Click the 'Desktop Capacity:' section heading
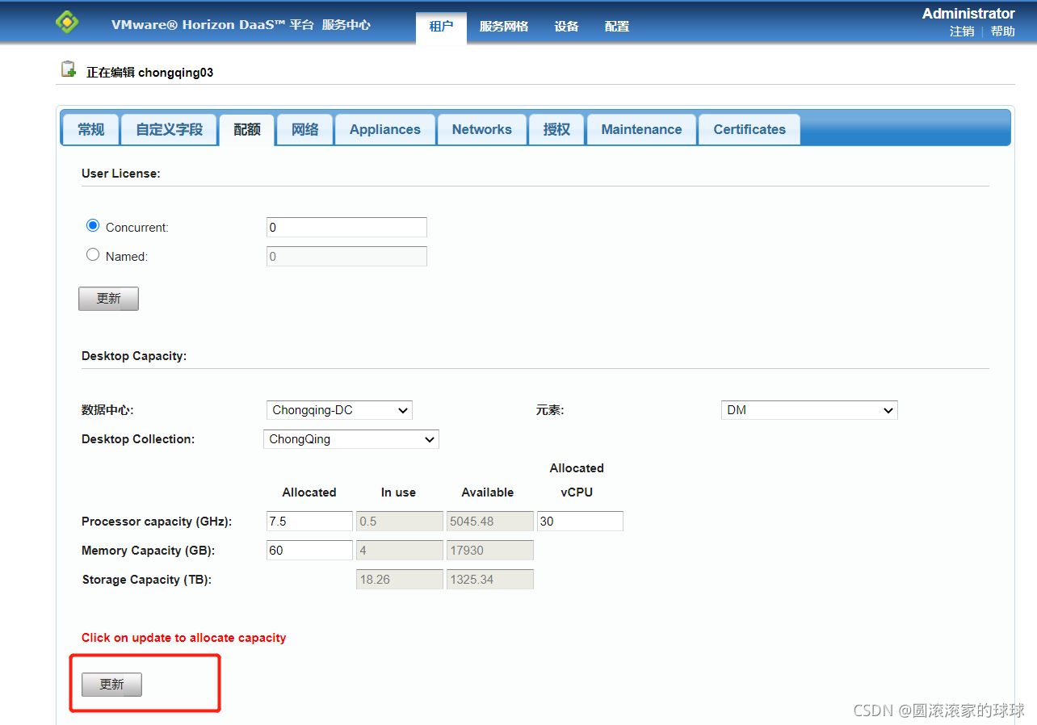The image size is (1037, 725). click(134, 356)
